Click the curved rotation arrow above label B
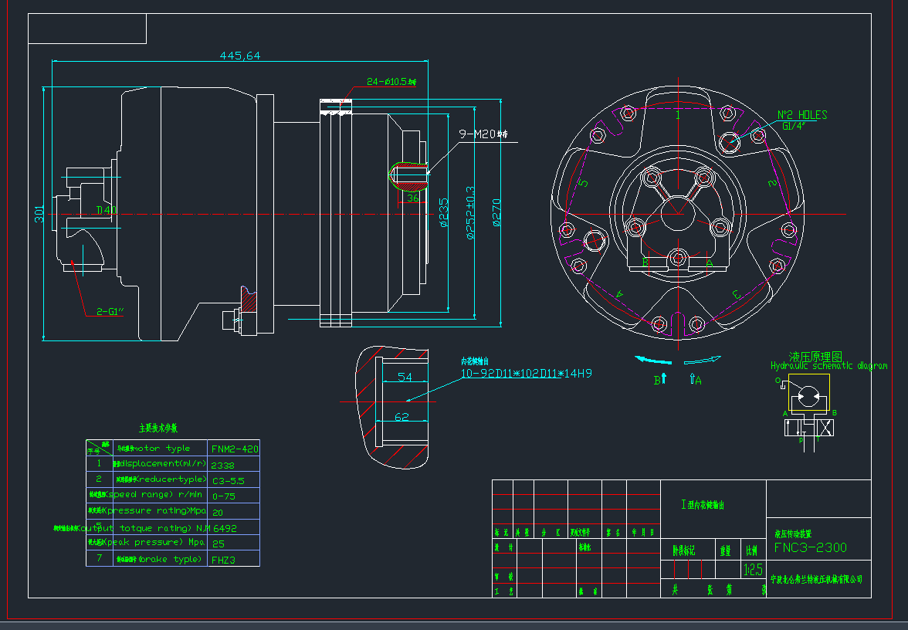The width and height of the screenshot is (908, 630). [653, 359]
